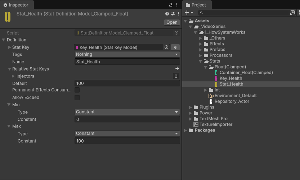This screenshot has width=300, height=180.
Task: Collapse the Min foldout
Action: pyautogui.click(x=9, y=105)
